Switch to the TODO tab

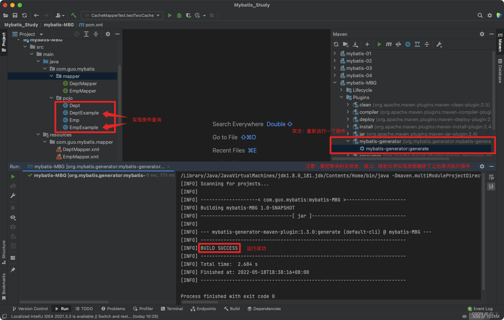[84, 309]
